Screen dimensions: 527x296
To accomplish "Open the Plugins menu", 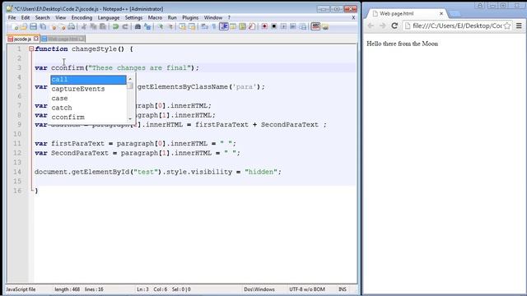I will pyautogui.click(x=190, y=17).
